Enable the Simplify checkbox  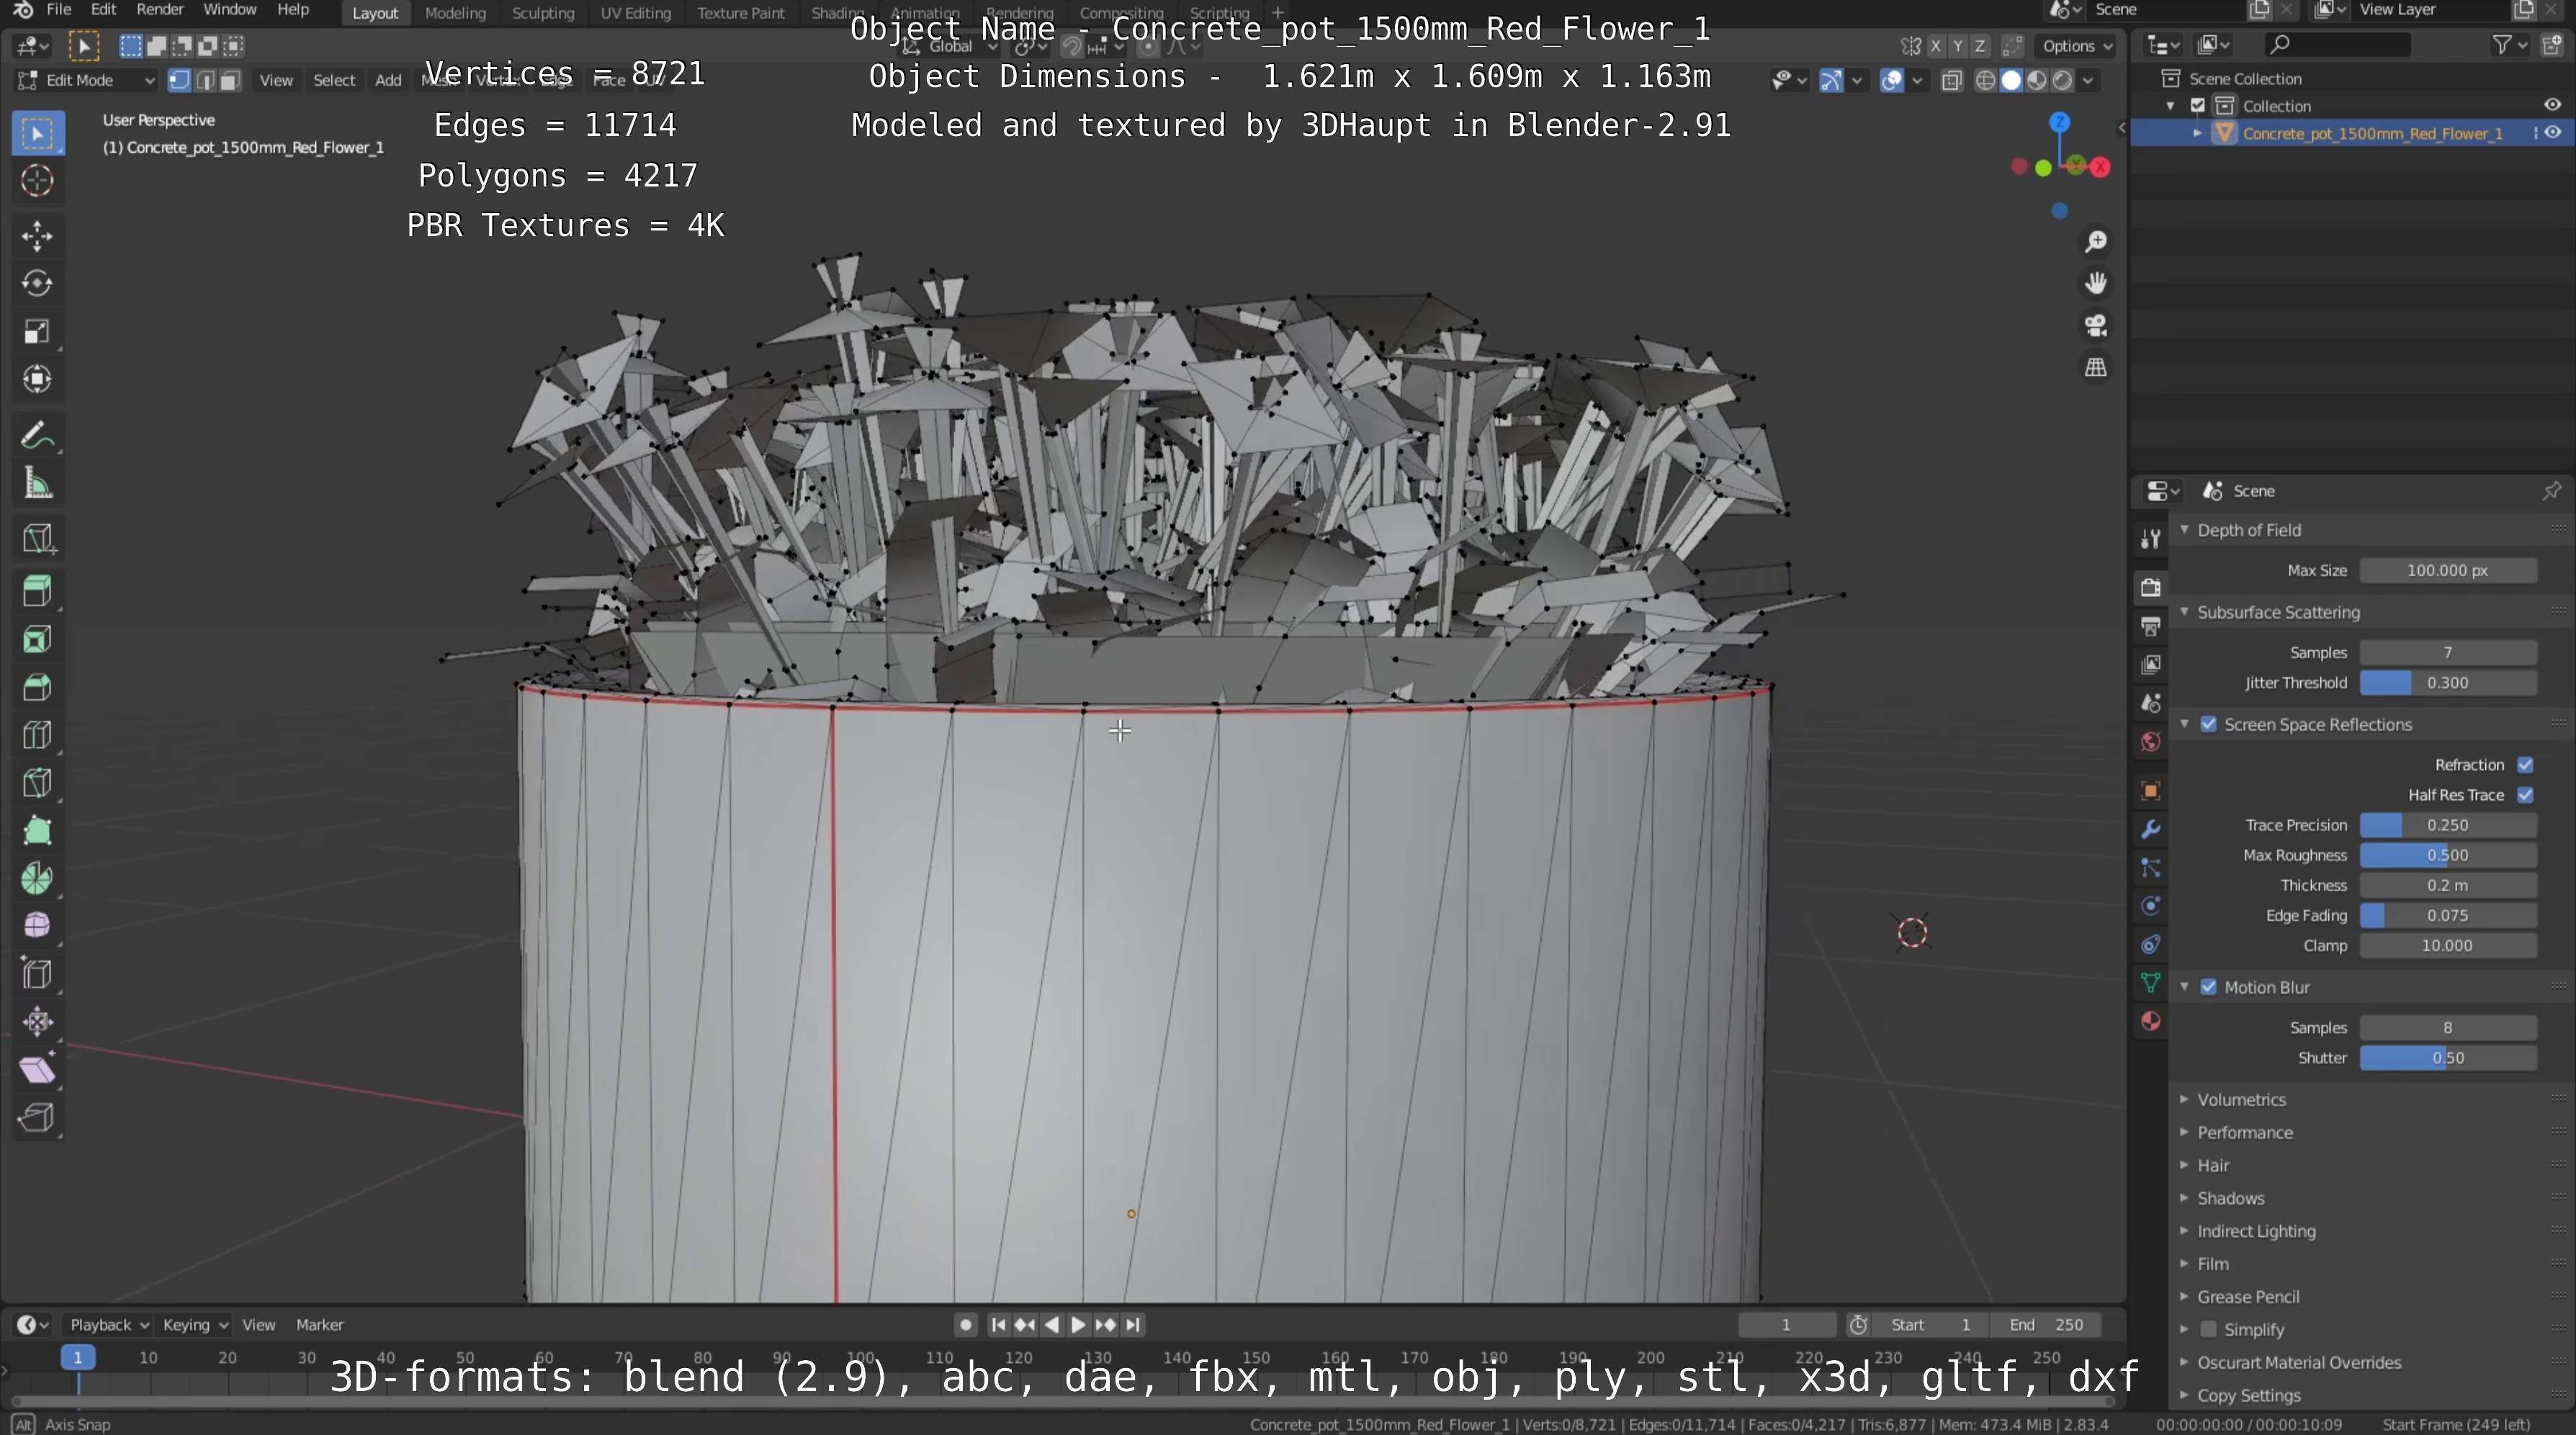(x=2209, y=1329)
